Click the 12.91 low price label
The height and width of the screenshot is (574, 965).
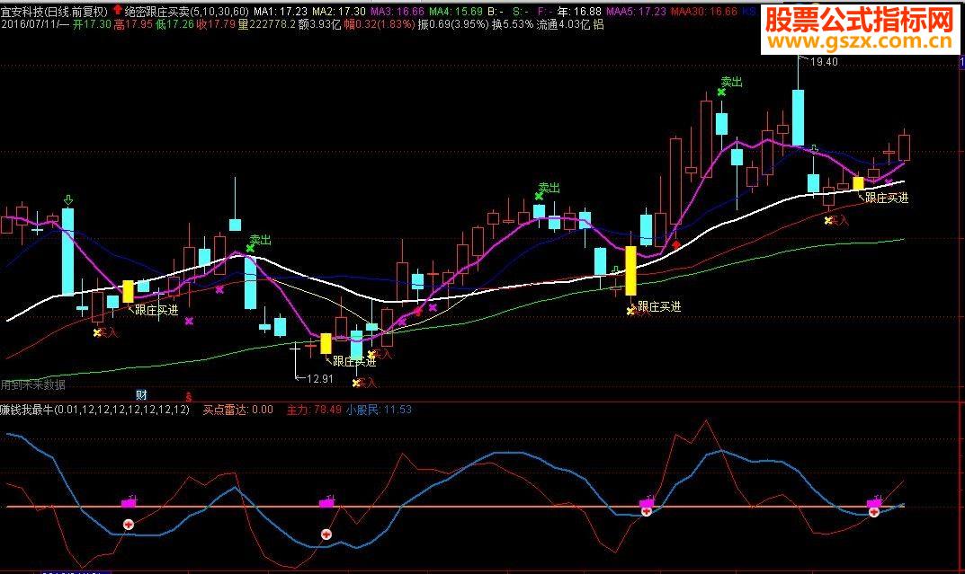click(320, 378)
